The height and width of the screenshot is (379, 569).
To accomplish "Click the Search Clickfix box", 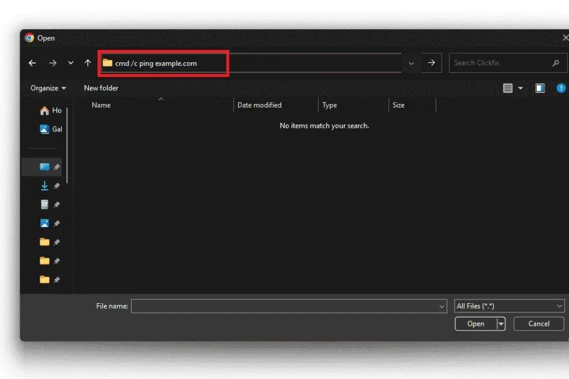I will click(502, 63).
